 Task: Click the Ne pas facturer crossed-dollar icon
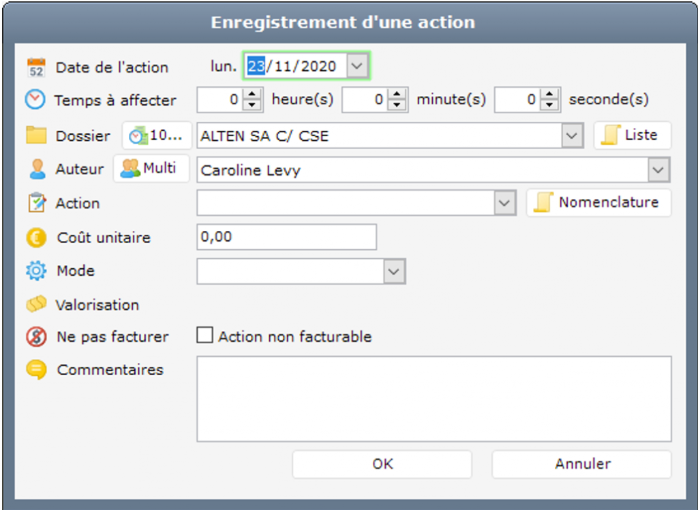click(36, 336)
